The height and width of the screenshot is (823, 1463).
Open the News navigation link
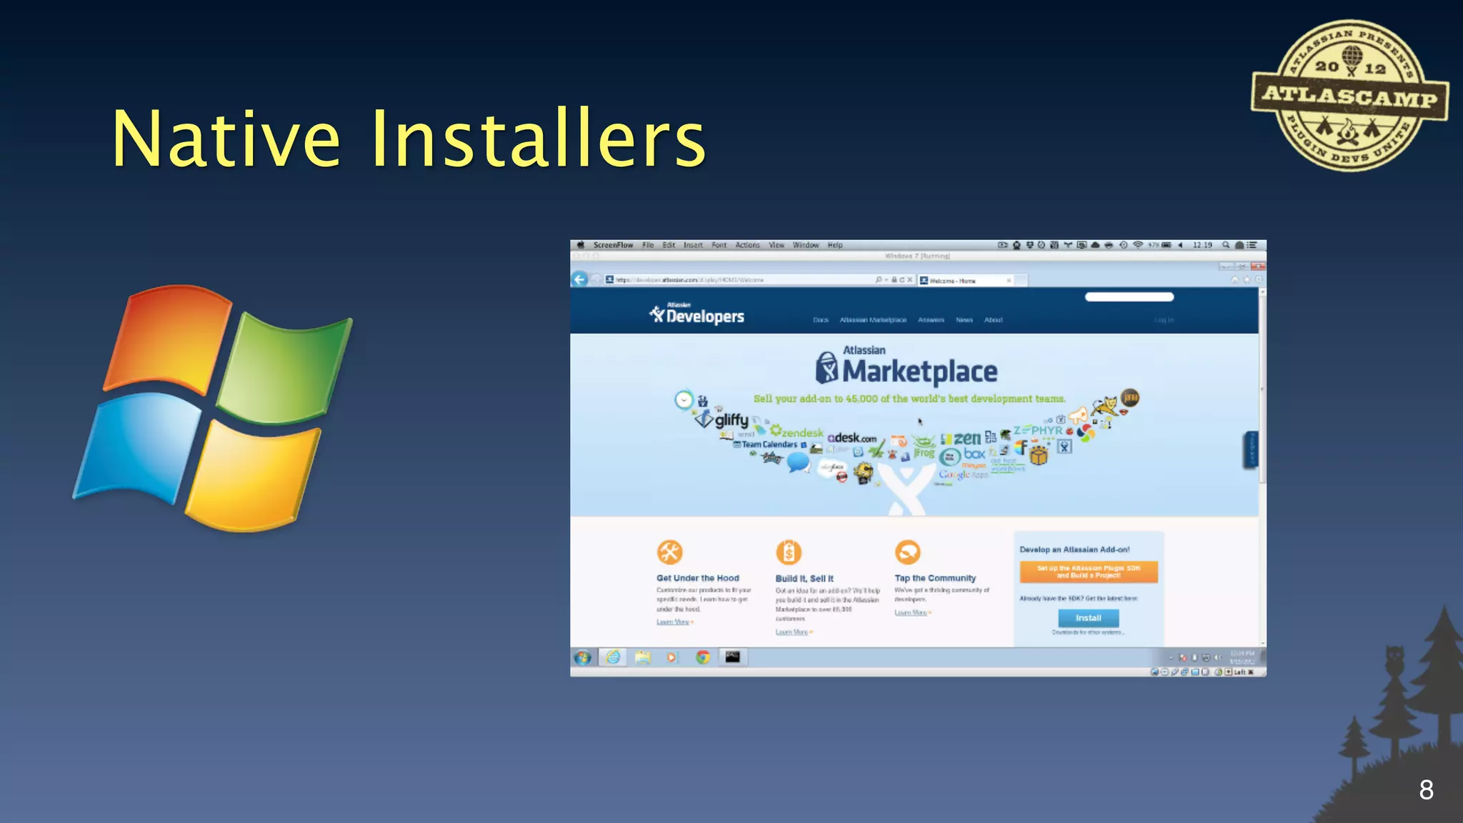click(964, 320)
